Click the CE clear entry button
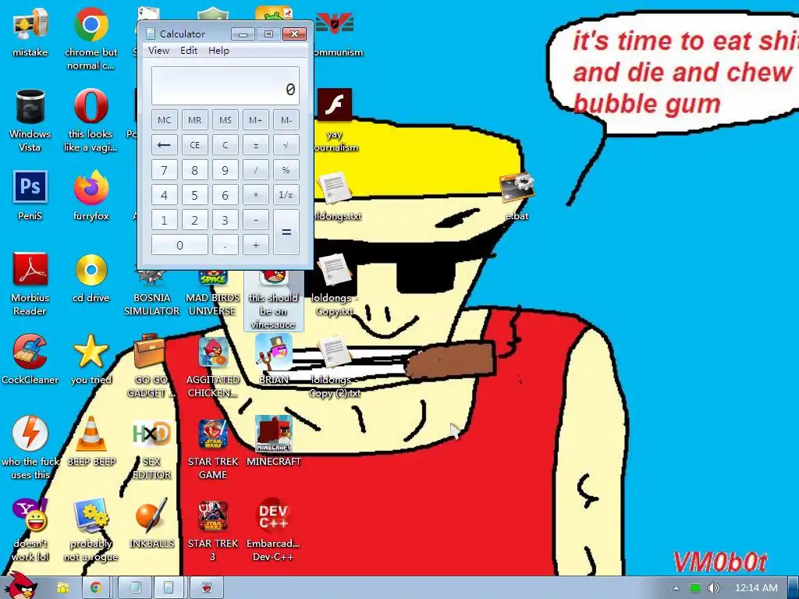Screen dimensions: 799x599 coord(194,144)
